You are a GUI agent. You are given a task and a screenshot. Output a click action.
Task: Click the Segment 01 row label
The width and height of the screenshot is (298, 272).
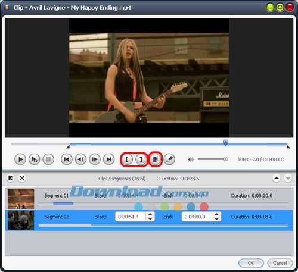57,196
